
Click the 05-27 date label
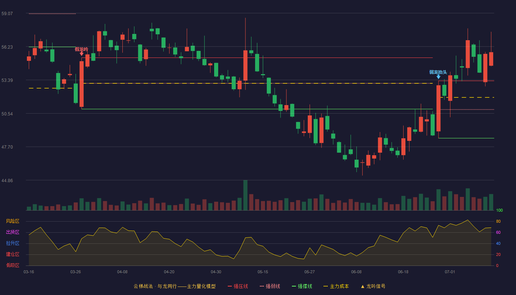pyautogui.click(x=310, y=272)
